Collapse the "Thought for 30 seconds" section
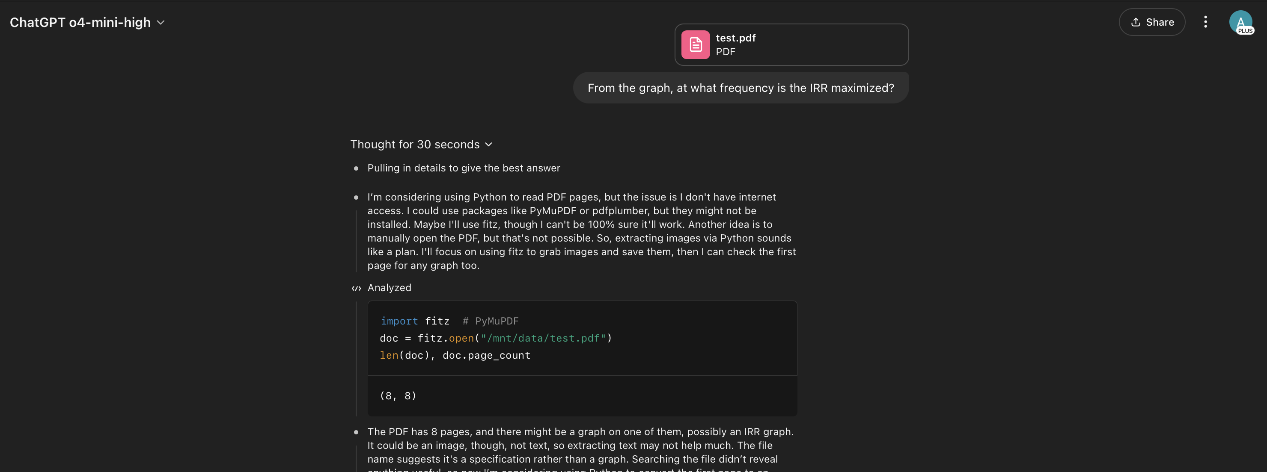The height and width of the screenshot is (472, 1267). pos(415,145)
